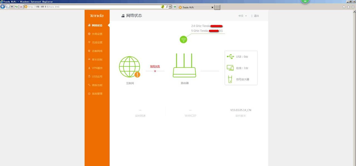Click the compatibility view icon in the address bar

pos(163,7)
